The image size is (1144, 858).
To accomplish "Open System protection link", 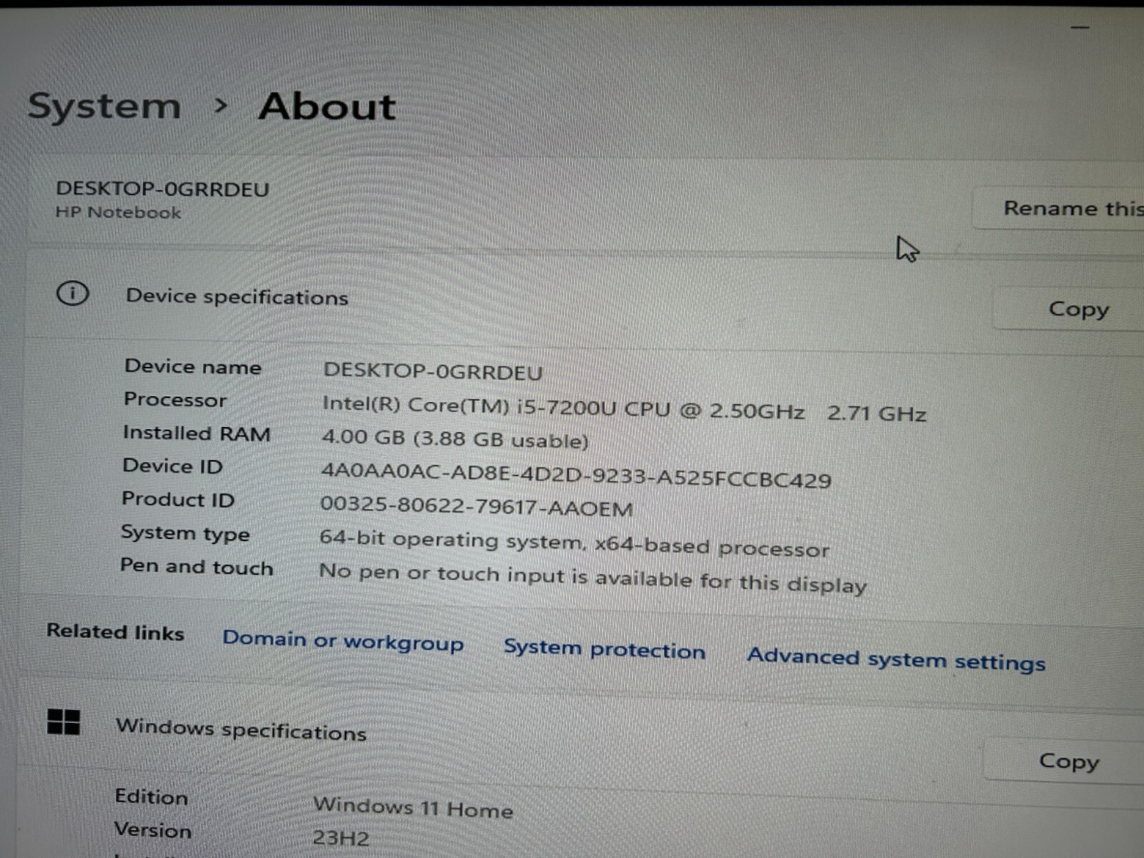I will [604, 649].
